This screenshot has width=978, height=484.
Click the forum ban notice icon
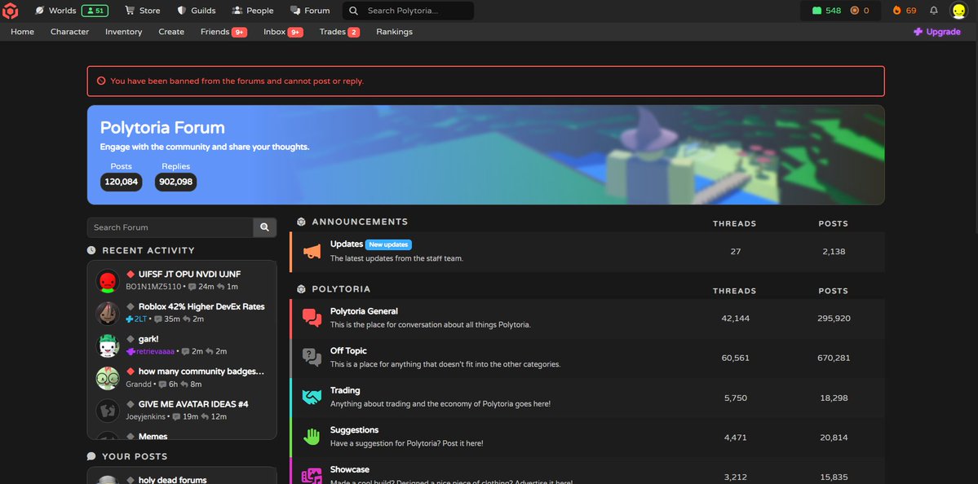[101, 81]
